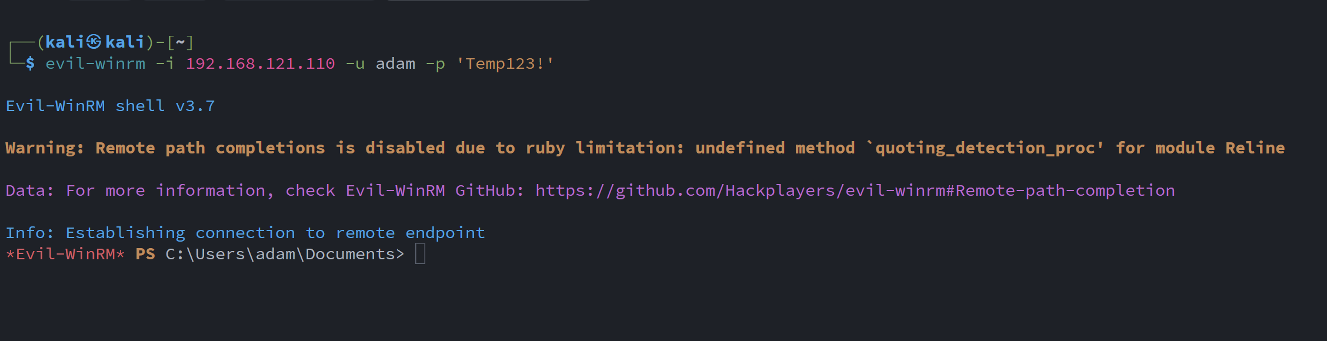Open the Evil-WinRM GitHub URL link

[x=855, y=190]
